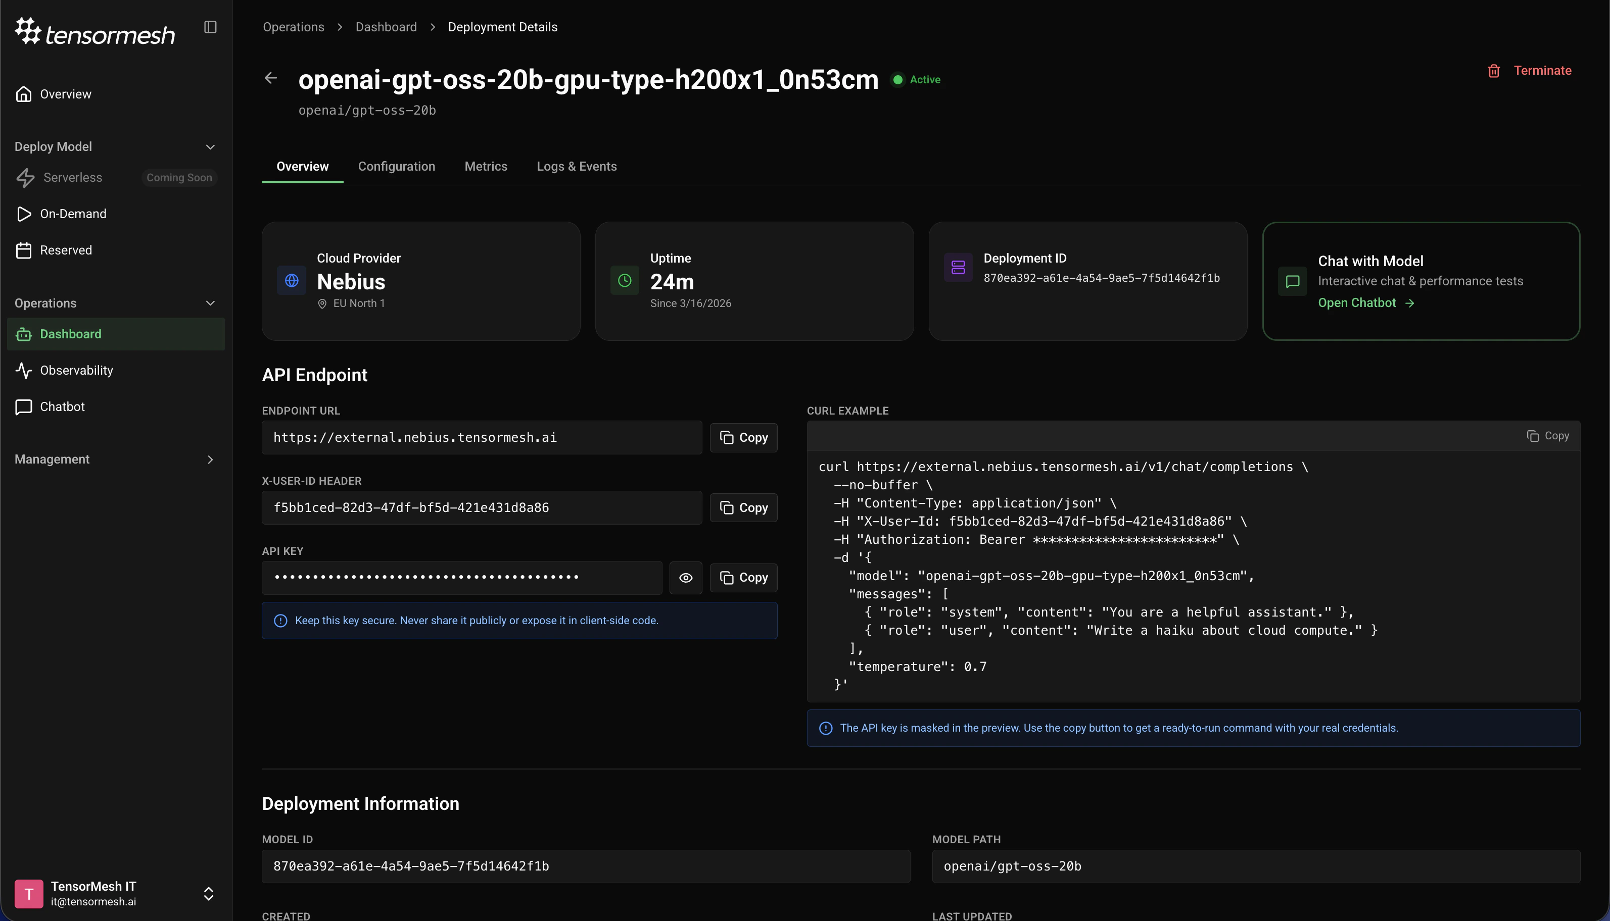Viewport: 1610px width, 921px height.
Task: Click the Endpoint URL text field
Action: click(481, 438)
